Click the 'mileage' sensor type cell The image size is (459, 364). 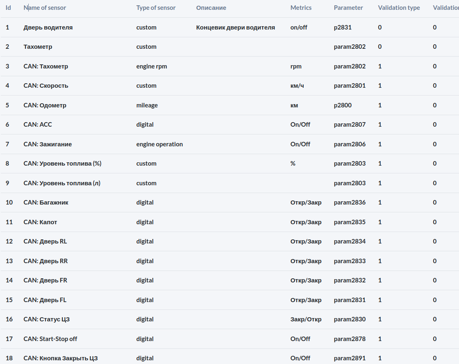click(x=147, y=105)
